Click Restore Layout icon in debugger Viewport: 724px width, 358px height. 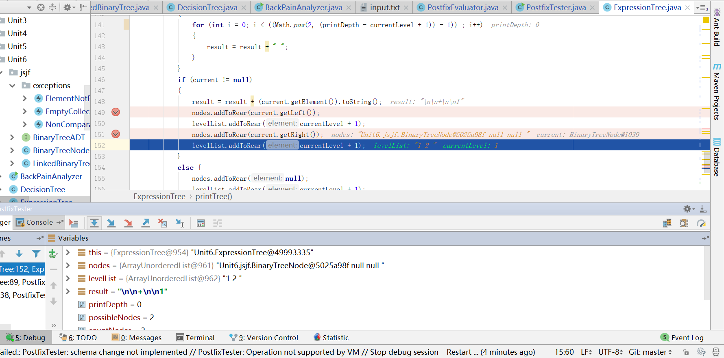[x=667, y=223]
